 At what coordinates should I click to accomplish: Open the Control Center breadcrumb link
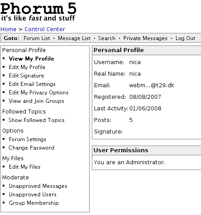click(45, 29)
